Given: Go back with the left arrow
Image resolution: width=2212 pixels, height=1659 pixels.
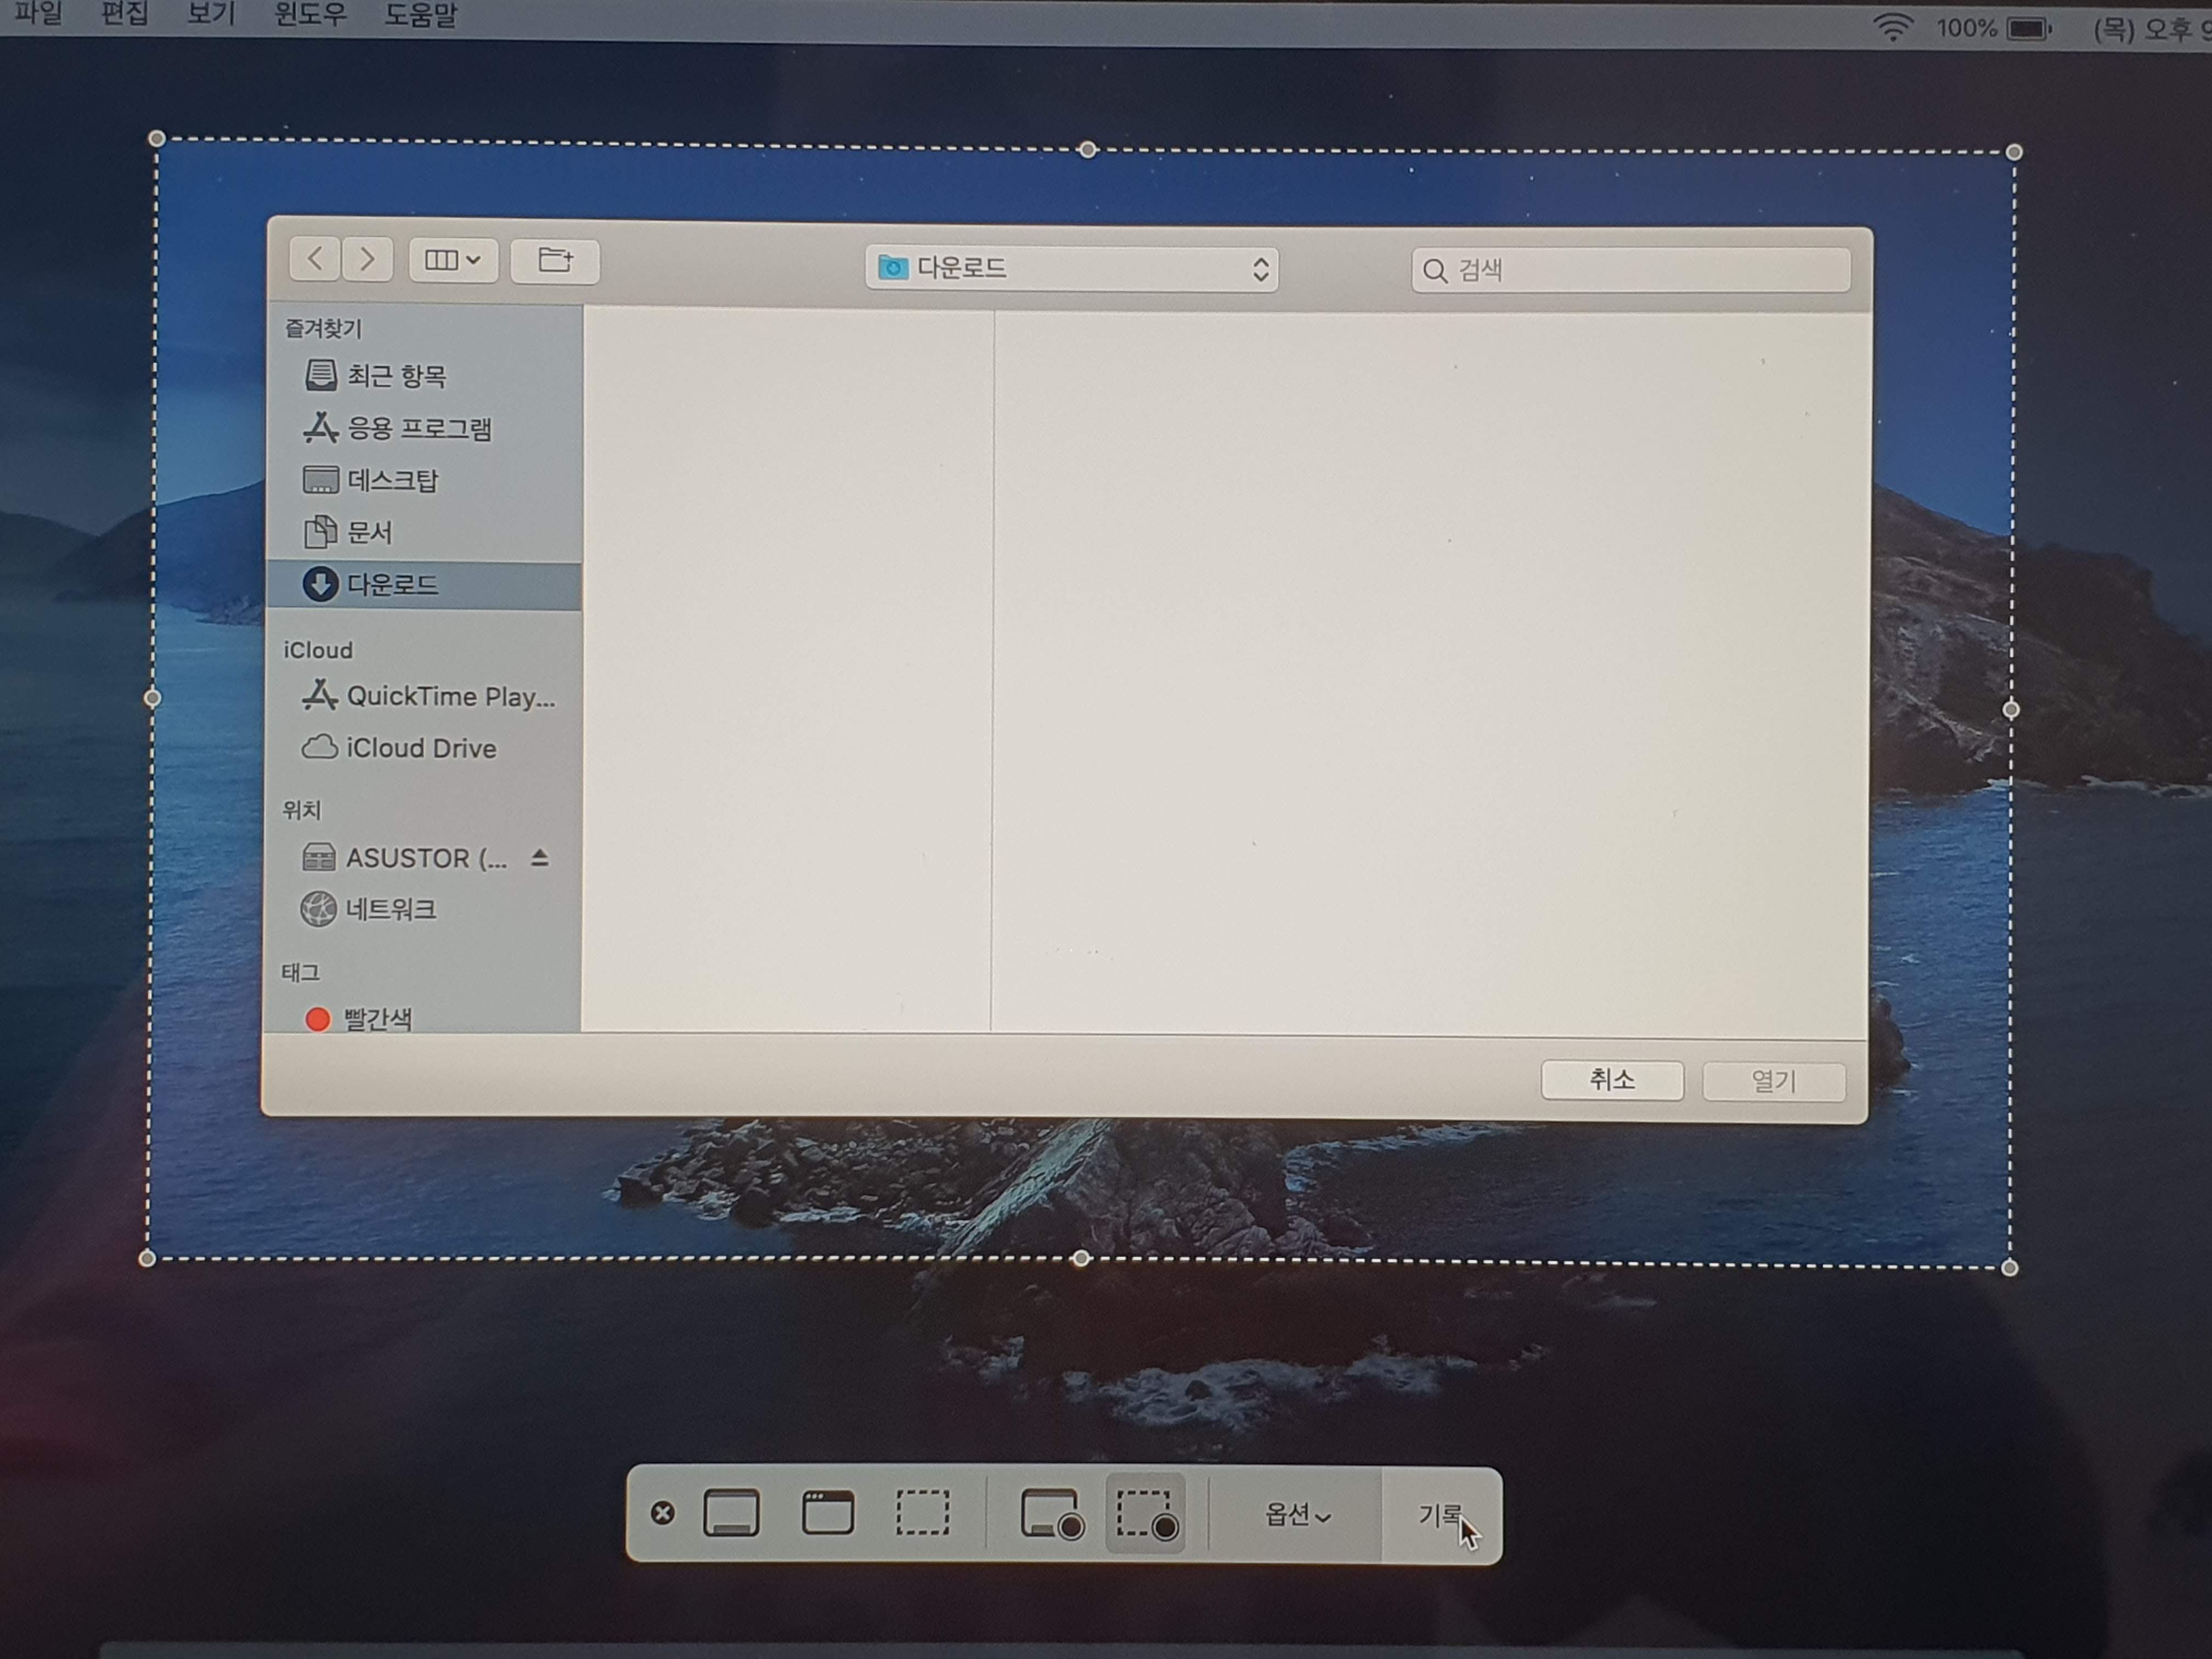Looking at the screenshot, I should [315, 259].
